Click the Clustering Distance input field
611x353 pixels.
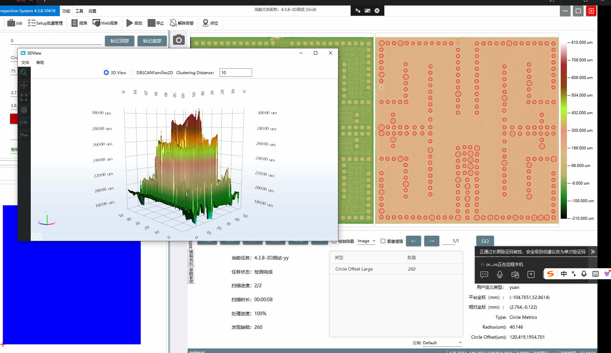235,73
